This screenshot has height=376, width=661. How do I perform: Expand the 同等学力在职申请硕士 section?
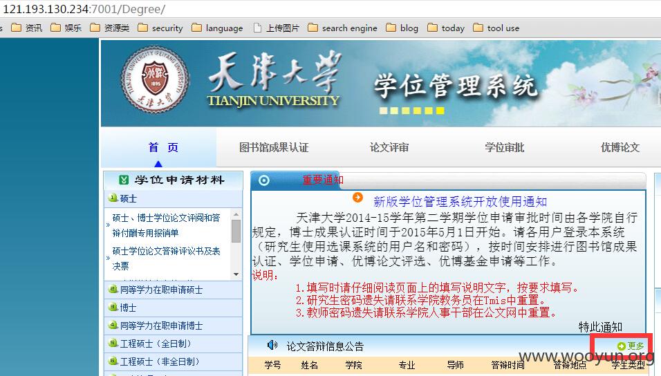pos(174,290)
